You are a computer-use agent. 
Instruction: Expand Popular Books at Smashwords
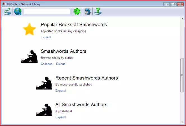pos(46,37)
